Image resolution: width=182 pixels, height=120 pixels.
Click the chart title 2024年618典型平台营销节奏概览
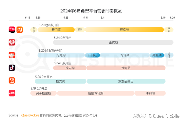91,11
